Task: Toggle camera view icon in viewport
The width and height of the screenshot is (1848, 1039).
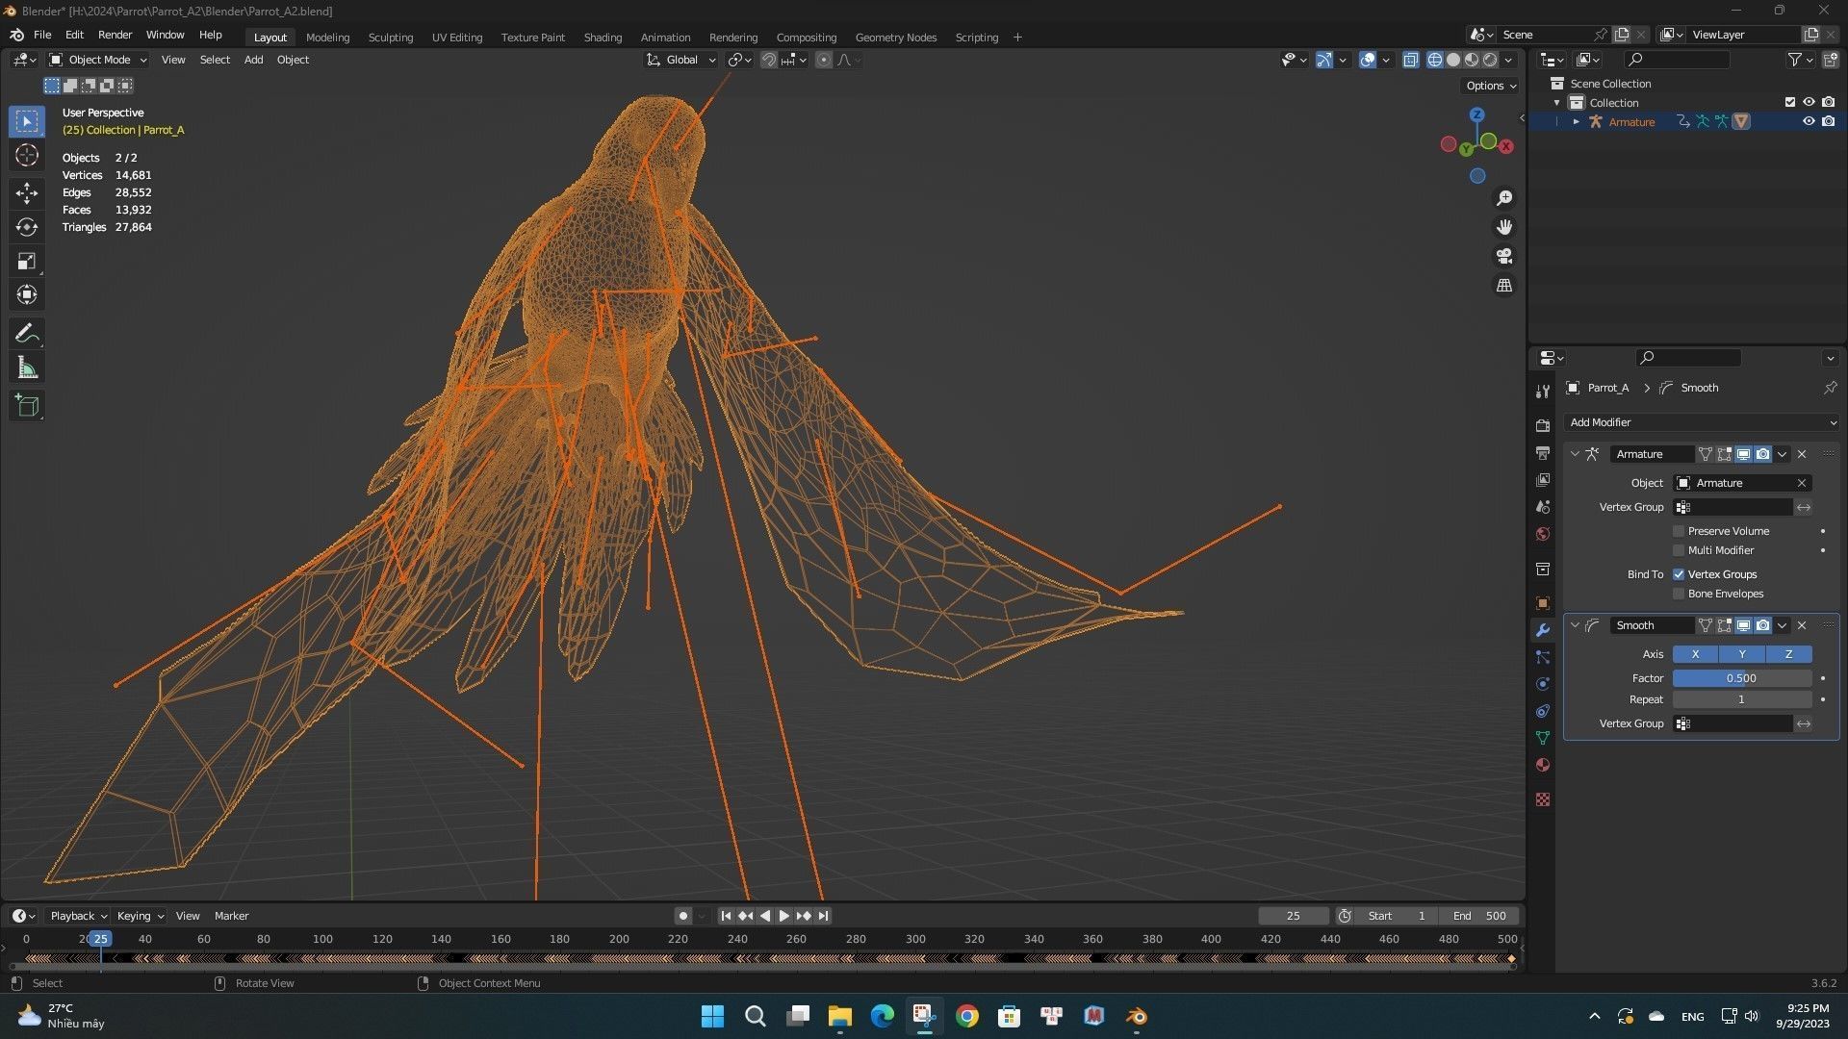Action: (1503, 256)
